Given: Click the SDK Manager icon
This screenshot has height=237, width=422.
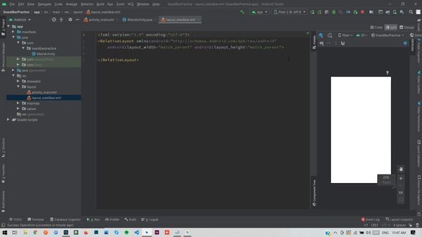Looking at the screenshot, I should [x=402, y=12].
